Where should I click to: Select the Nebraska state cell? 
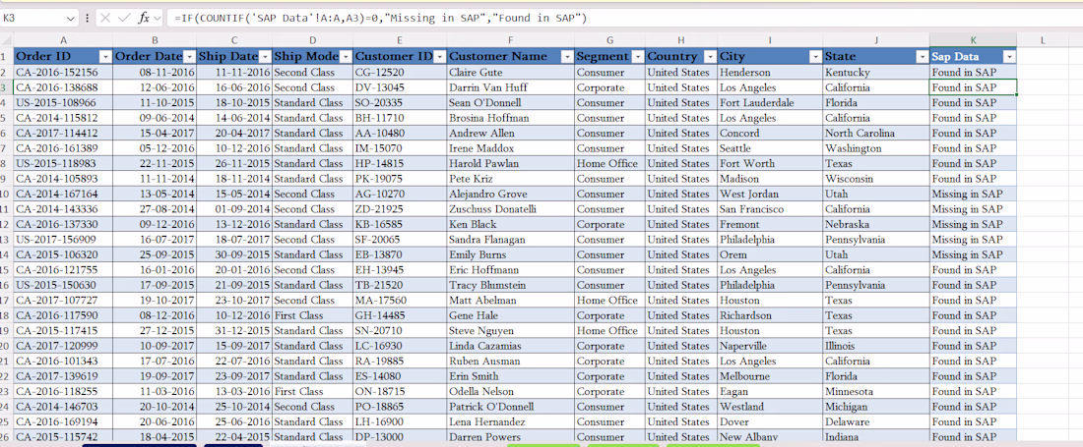[x=876, y=225]
